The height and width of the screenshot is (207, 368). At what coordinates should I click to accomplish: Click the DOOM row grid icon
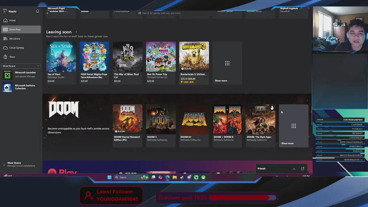point(294,126)
